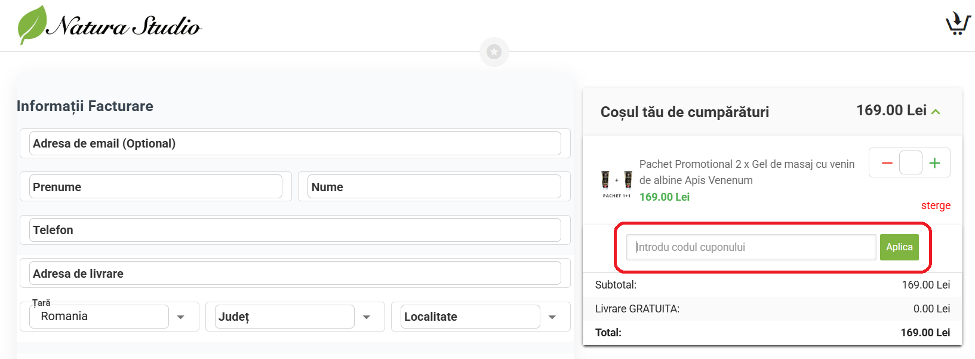Focus the coupon code input field
This screenshot has height=359, width=975.
pos(751,247)
